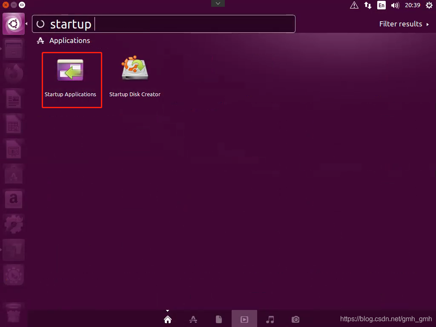
Task: Open the network indicator in the panel
Action: pyautogui.click(x=367, y=5)
